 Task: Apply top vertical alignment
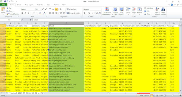(50, 9)
